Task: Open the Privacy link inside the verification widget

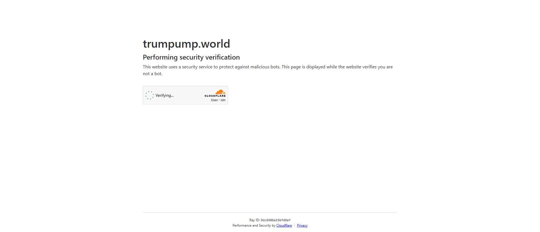Action: 214,100
